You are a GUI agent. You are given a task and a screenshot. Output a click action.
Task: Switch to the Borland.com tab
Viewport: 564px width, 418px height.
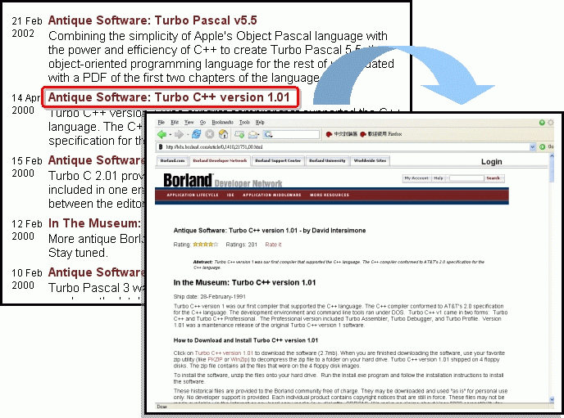click(172, 161)
